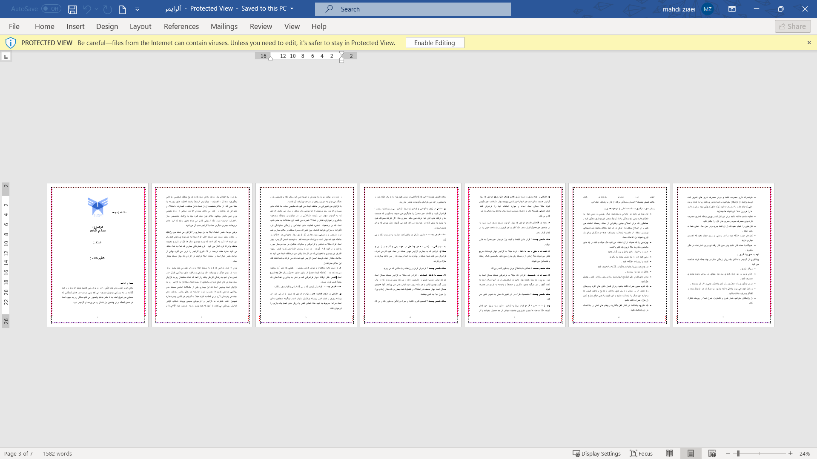The image size is (817, 459).
Task: Click the vertical ruler
Action: pos(6,255)
